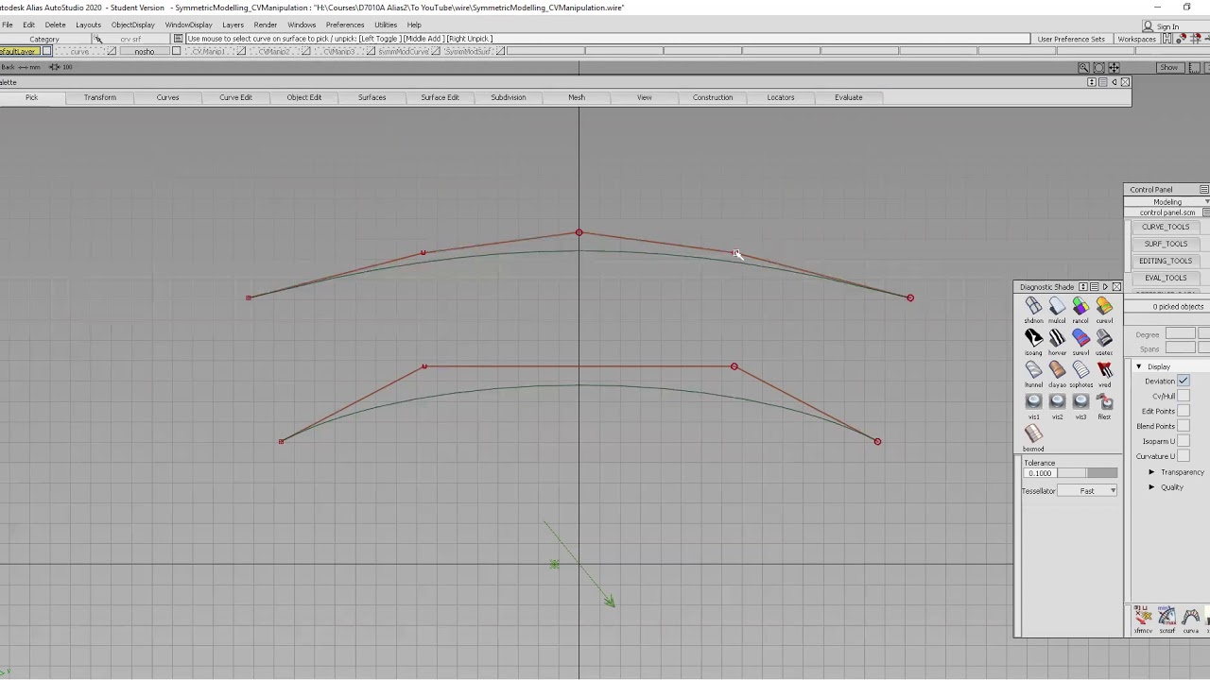Screen dimensions: 1210x680
Task: Turn on the Curvature U checkbox
Action: [1184, 456]
